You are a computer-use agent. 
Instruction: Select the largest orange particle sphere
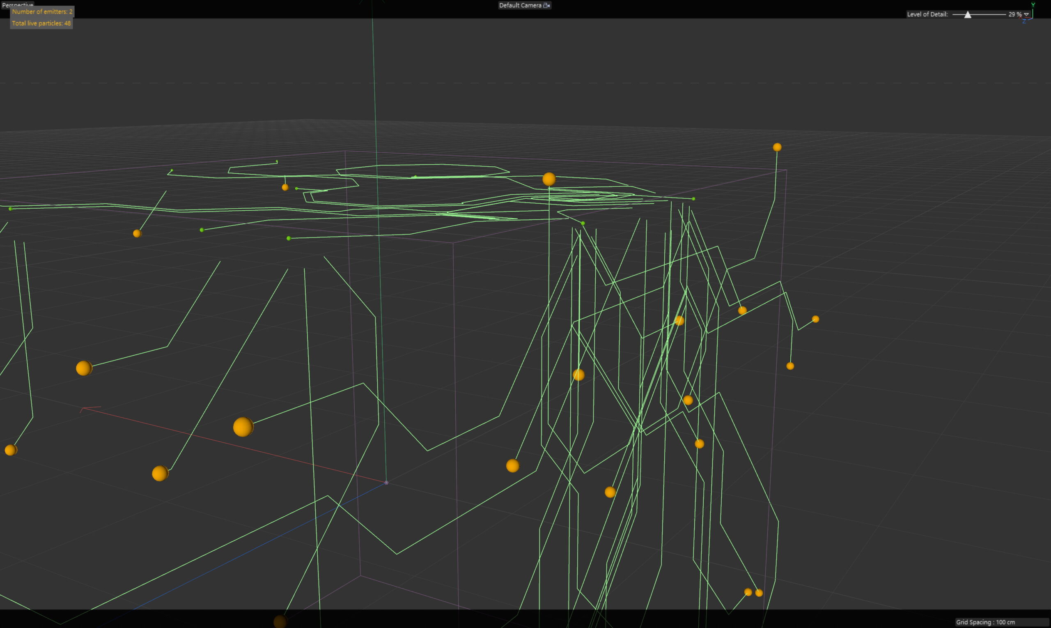(243, 427)
